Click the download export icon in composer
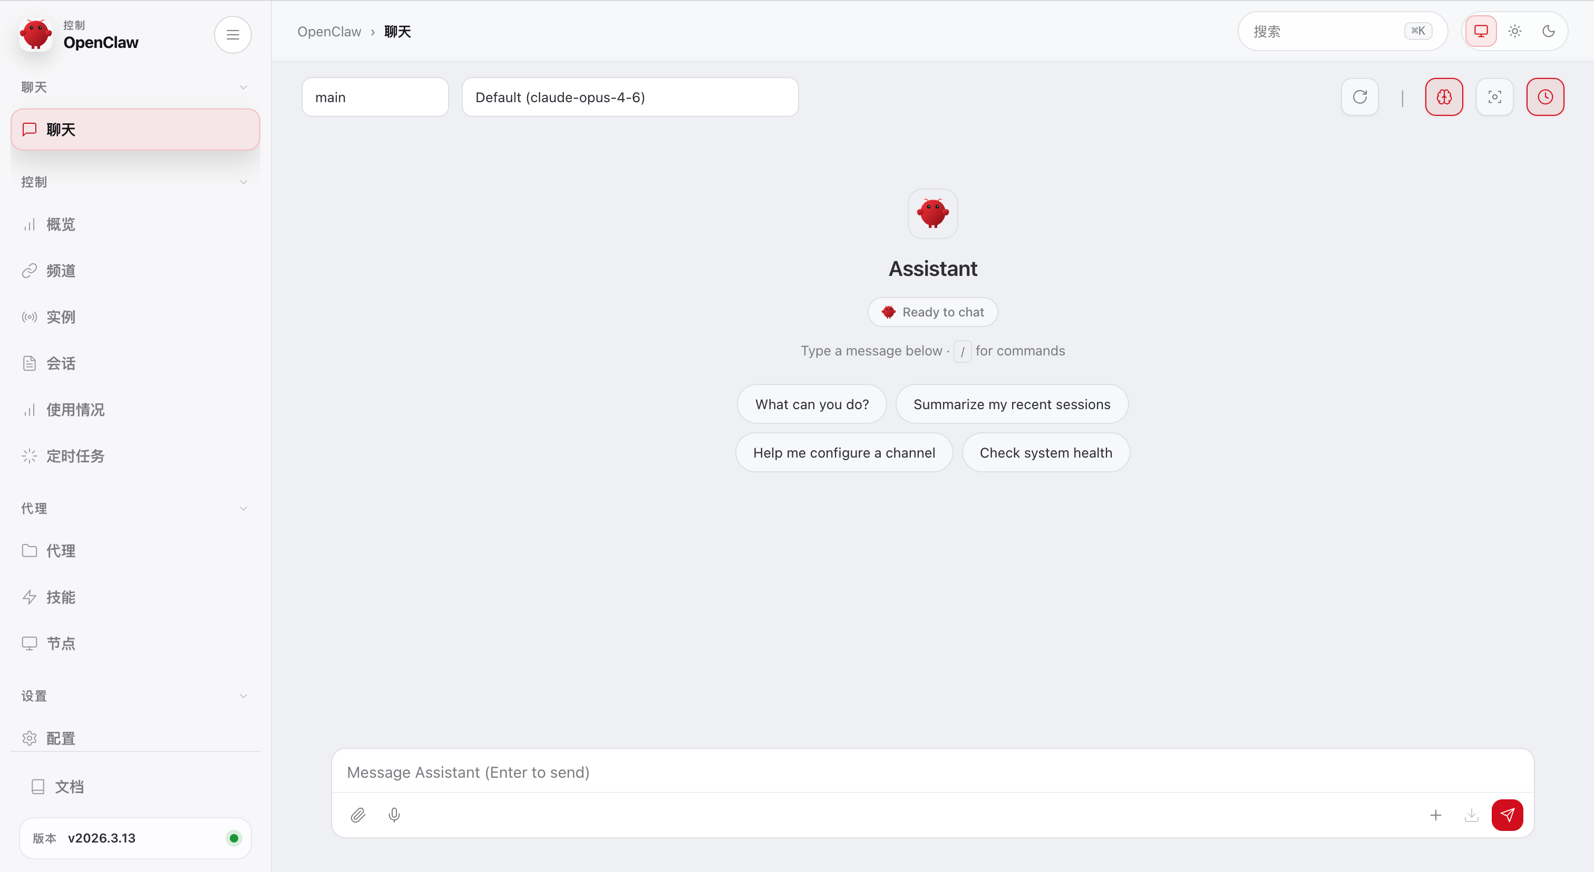The height and width of the screenshot is (872, 1594). [x=1472, y=815]
